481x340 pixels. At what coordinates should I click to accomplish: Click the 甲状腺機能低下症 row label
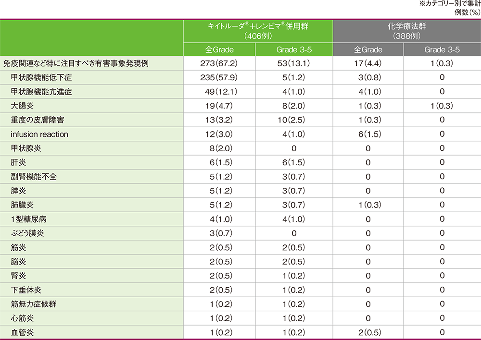pos(41,78)
